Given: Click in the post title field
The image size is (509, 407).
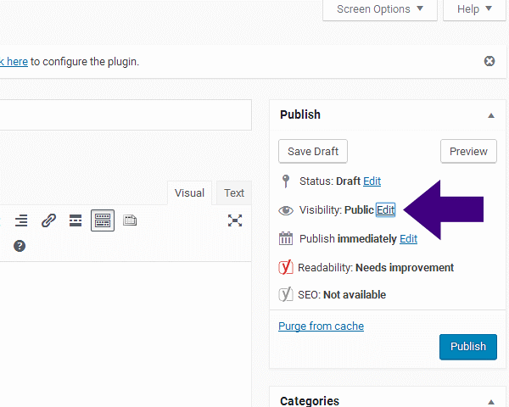Looking at the screenshot, I should pos(126,114).
